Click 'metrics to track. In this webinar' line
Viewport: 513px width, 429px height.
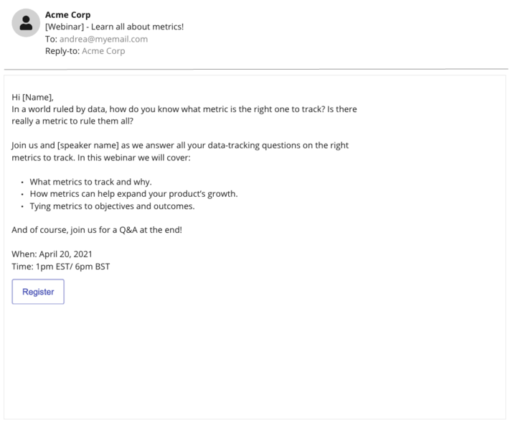click(100, 157)
